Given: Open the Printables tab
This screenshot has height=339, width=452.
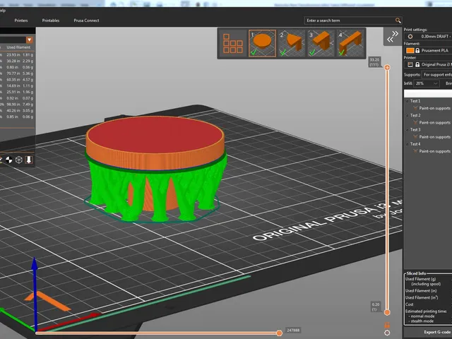Looking at the screenshot, I should 51,20.
